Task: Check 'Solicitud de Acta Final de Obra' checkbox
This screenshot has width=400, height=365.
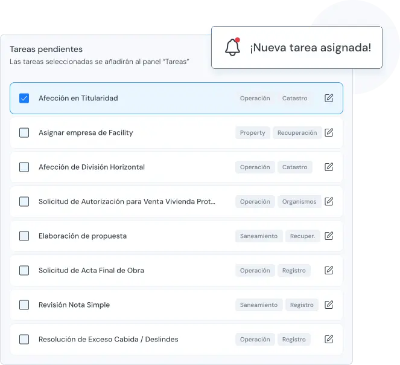Action: [x=24, y=271]
